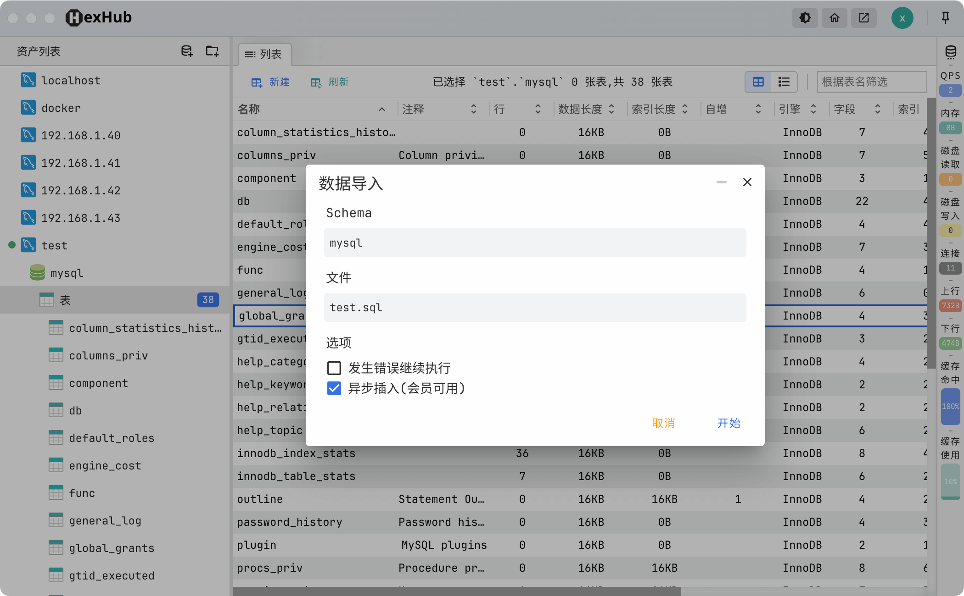Click the home icon in the title bar

(x=834, y=18)
